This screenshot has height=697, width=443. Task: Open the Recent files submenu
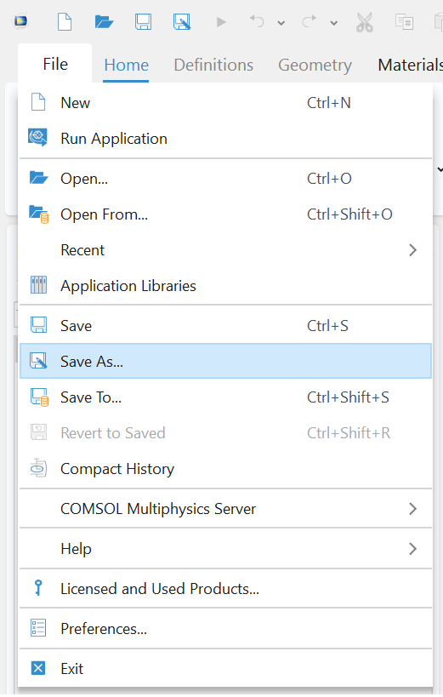coord(225,250)
